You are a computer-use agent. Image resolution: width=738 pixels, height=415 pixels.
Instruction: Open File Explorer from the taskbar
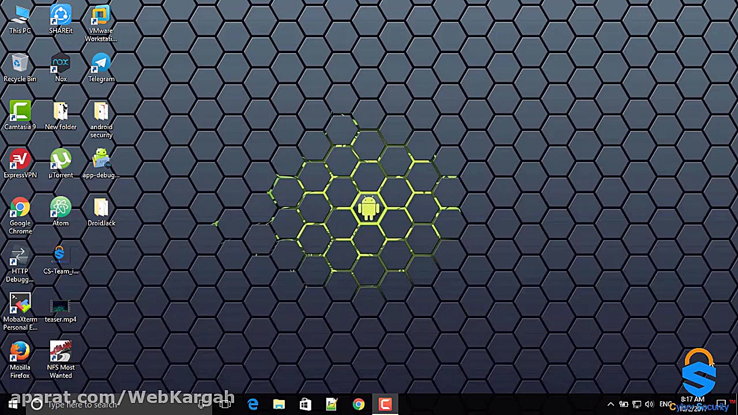279,405
